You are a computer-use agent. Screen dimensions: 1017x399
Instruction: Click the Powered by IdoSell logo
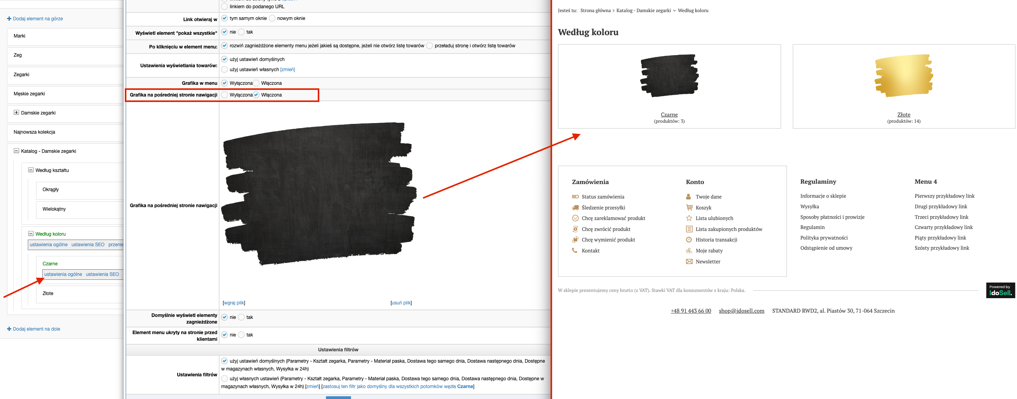[x=1000, y=290]
